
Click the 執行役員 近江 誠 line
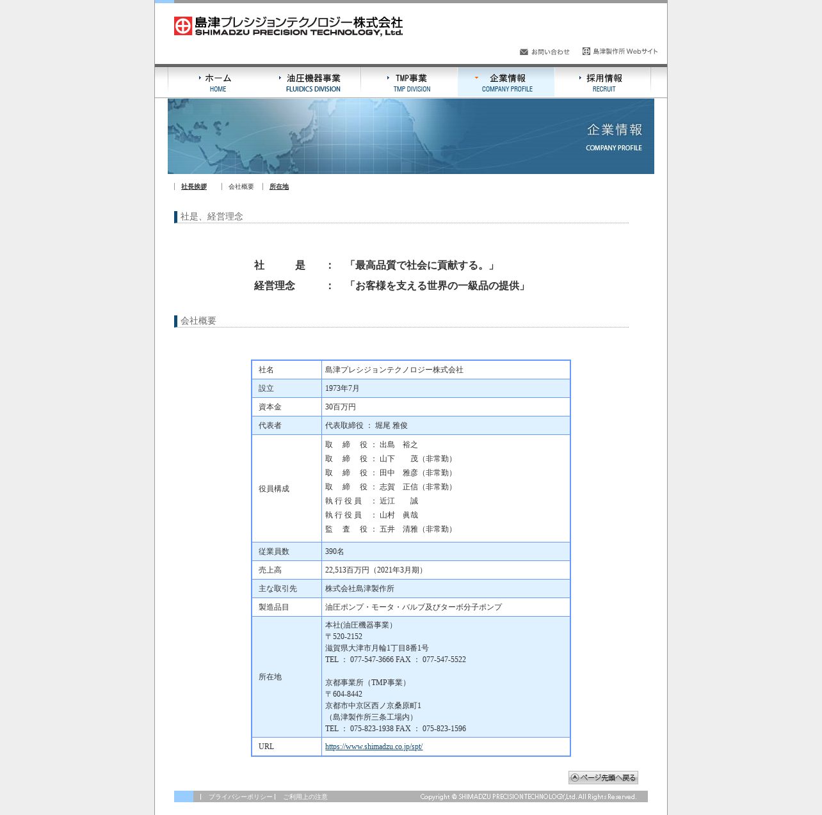click(371, 501)
